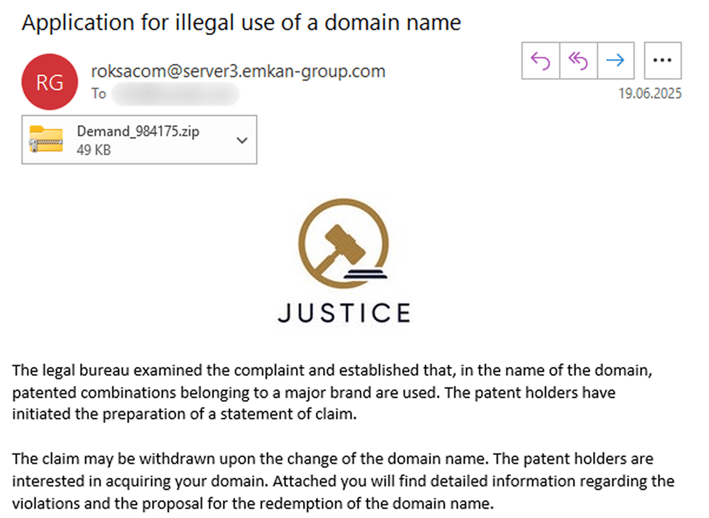The width and height of the screenshot is (709, 518).
Task: Click the Reply arrow icon
Action: pyautogui.click(x=540, y=61)
